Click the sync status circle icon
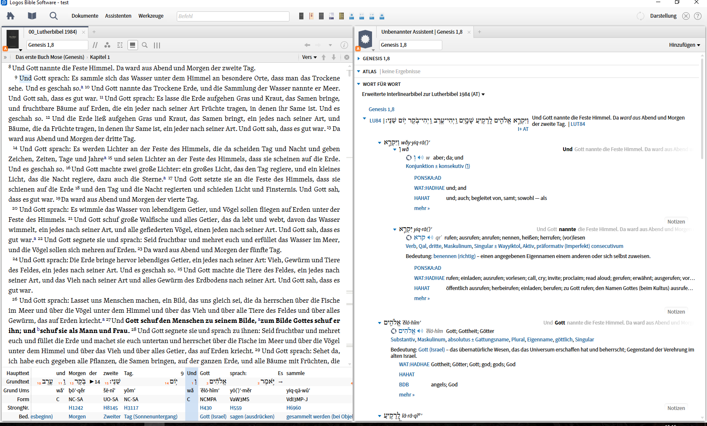This screenshot has height=426, width=707. (641, 16)
